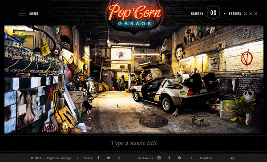Click the Pop Corn Garage neon logo

134,16
